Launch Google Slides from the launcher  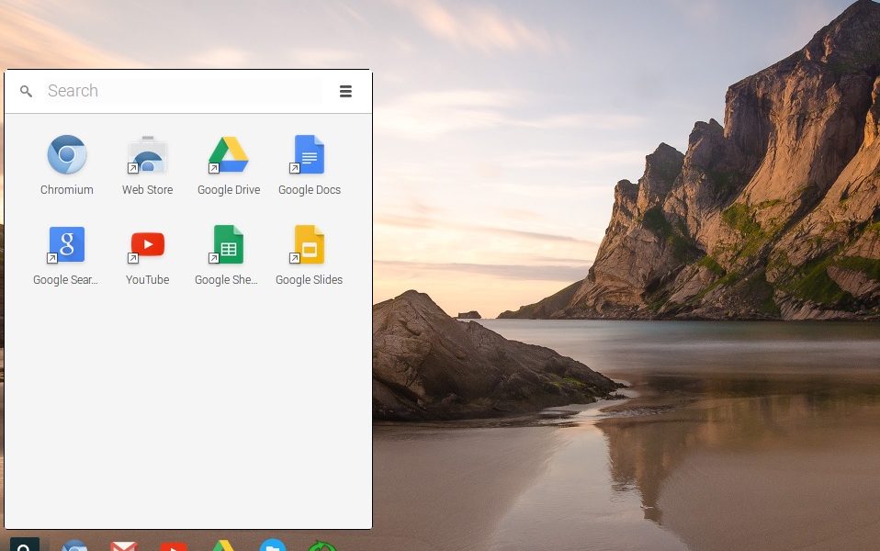tap(309, 245)
